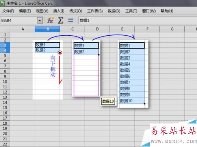Screen dimensions: 197x147
Task: Click the formula input line with 数据1
Action: click(x=138, y=20)
